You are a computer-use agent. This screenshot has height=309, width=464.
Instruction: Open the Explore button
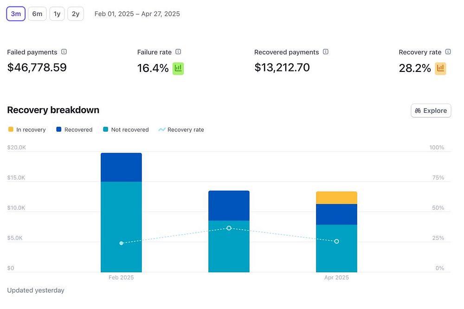click(x=431, y=111)
